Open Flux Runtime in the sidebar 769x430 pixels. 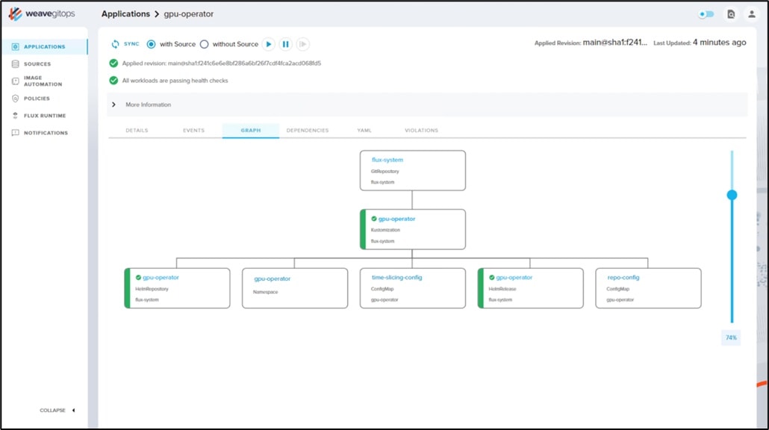pos(45,116)
